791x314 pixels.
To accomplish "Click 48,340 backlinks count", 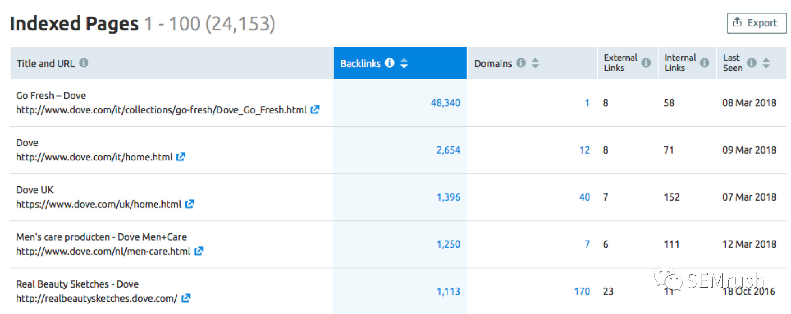I will tap(445, 103).
